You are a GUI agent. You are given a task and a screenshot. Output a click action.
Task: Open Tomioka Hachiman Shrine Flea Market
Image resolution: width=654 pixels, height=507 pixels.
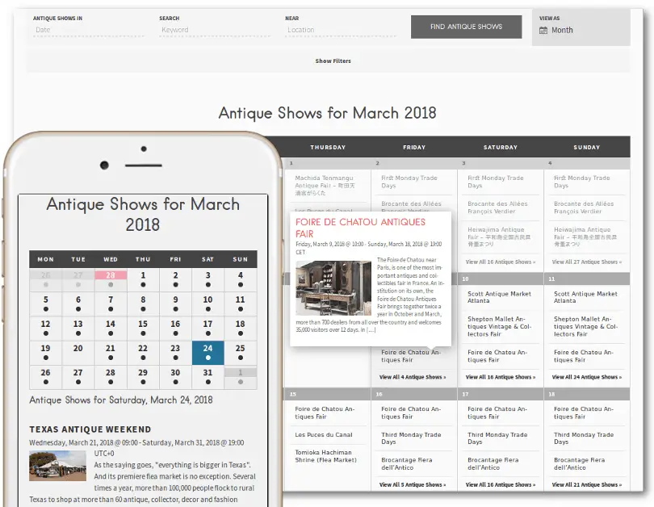(x=325, y=456)
